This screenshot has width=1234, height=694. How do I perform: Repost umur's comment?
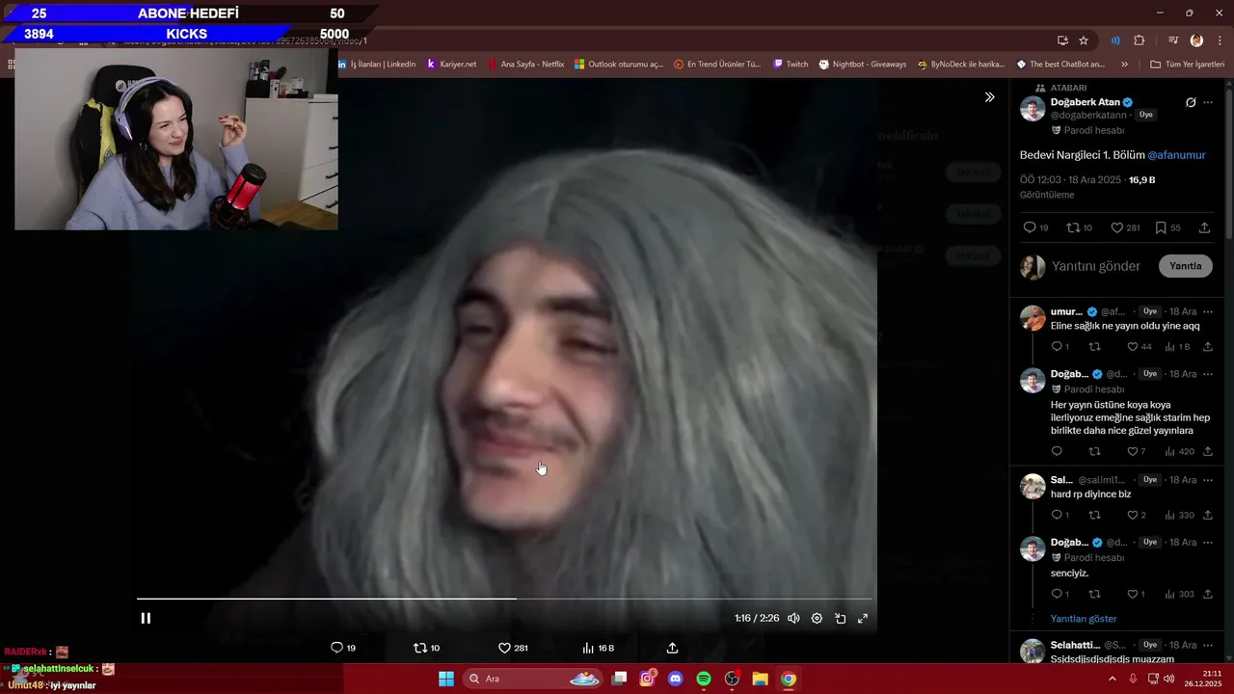(x=1094, y=346)
